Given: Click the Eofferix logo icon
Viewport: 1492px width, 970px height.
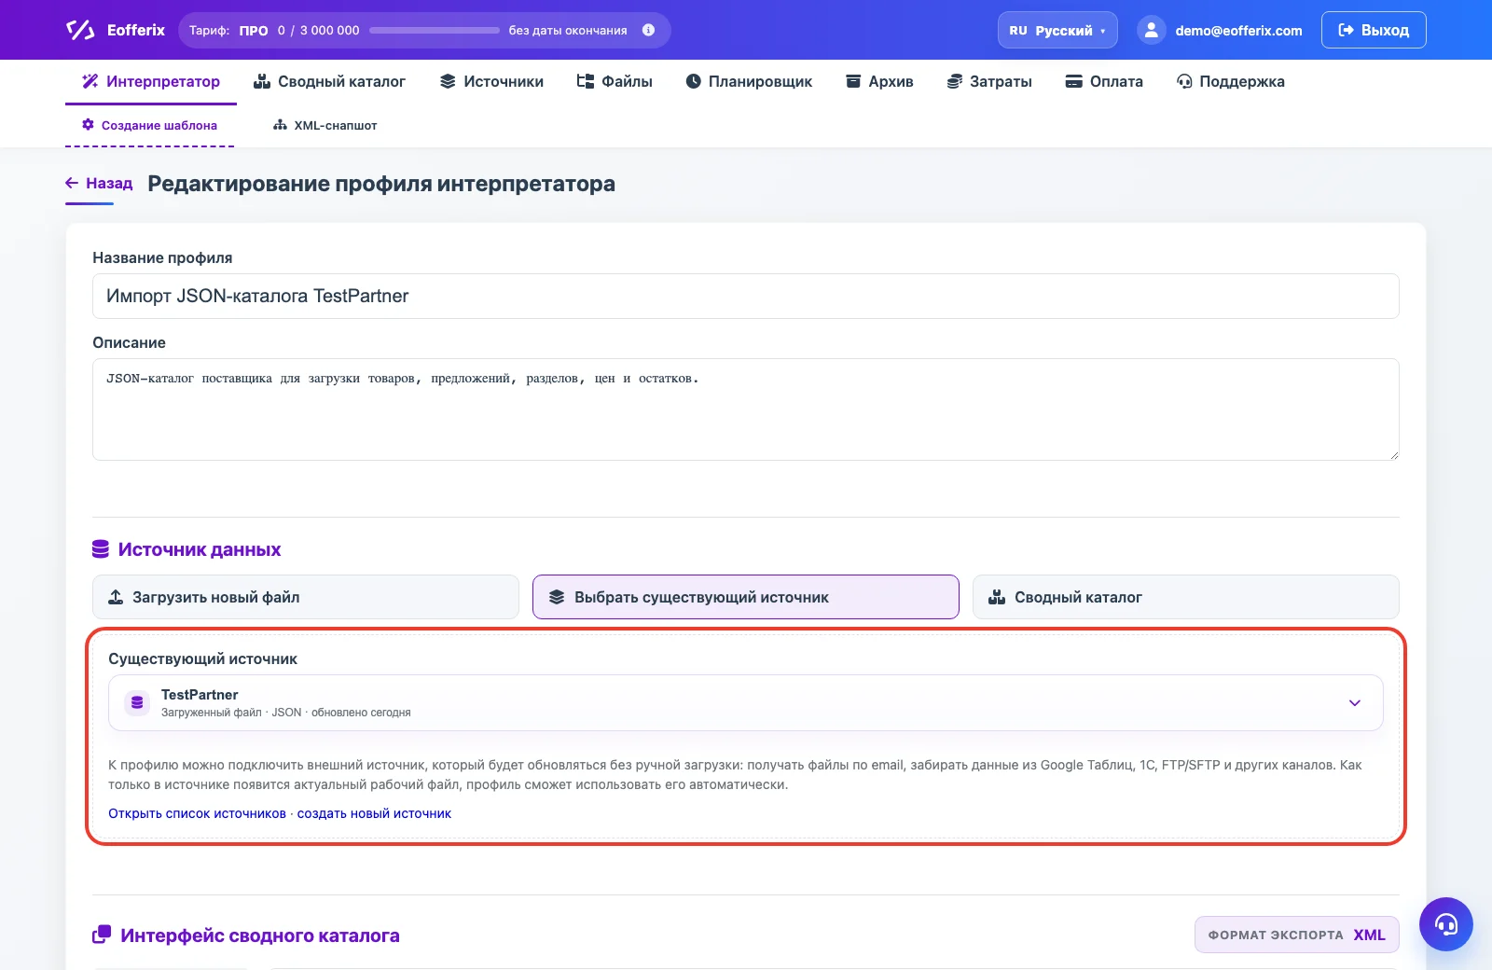Looking at the screenshot, I should (80, 30).
